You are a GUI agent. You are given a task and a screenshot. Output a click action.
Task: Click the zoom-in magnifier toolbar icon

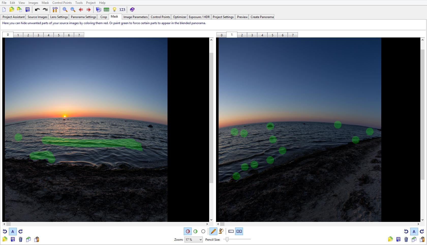[65, 10]
